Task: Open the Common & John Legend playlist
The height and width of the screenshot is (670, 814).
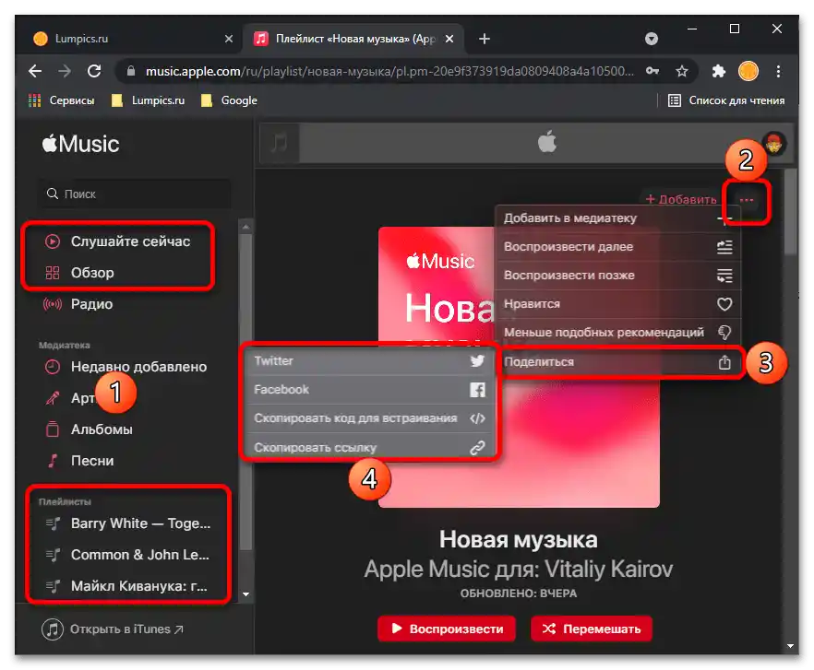Action: tap(127, 555)
